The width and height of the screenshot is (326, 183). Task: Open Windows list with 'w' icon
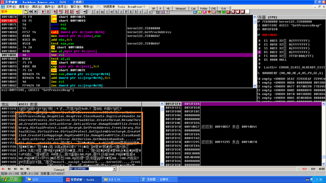[112, 11]
